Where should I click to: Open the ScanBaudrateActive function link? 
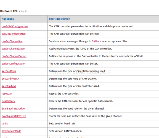(x=13, y=109)
